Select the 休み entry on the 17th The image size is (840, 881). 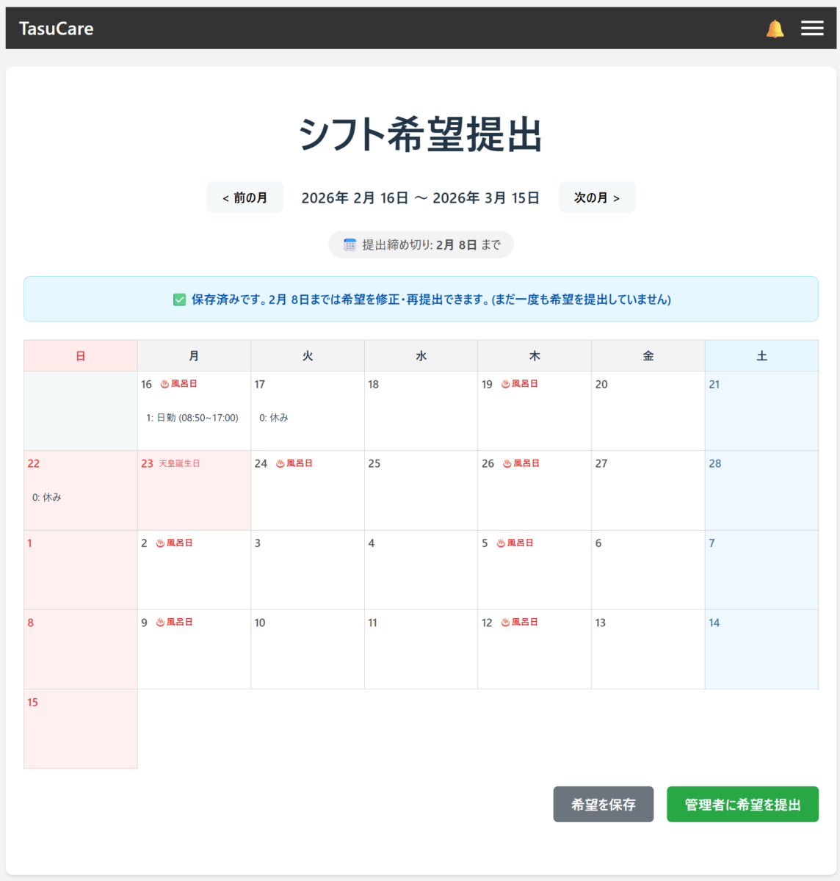click(x=274, y=418)
